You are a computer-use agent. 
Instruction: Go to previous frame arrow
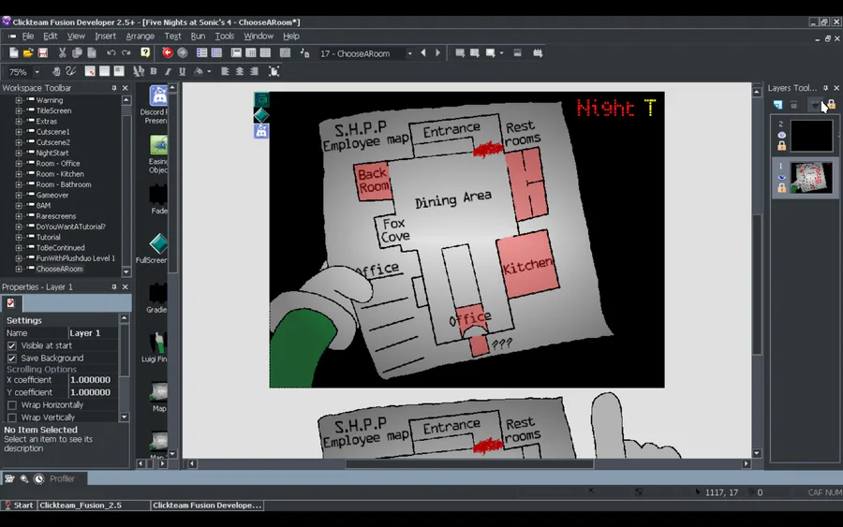click(x=423, y=53)
